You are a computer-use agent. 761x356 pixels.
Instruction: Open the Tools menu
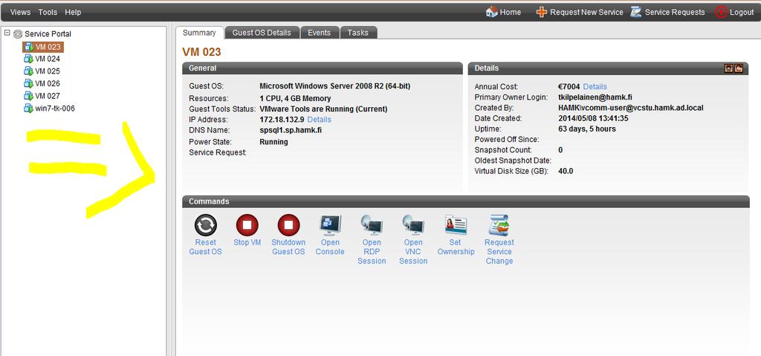coord(48,12)
